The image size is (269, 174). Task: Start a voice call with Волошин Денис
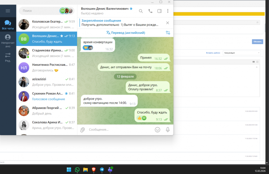[x=150, y=11]
